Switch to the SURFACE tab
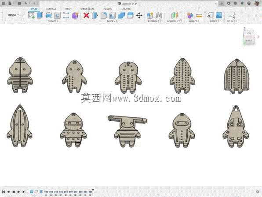This screenshot has height=197, width=262. (51, 9)
